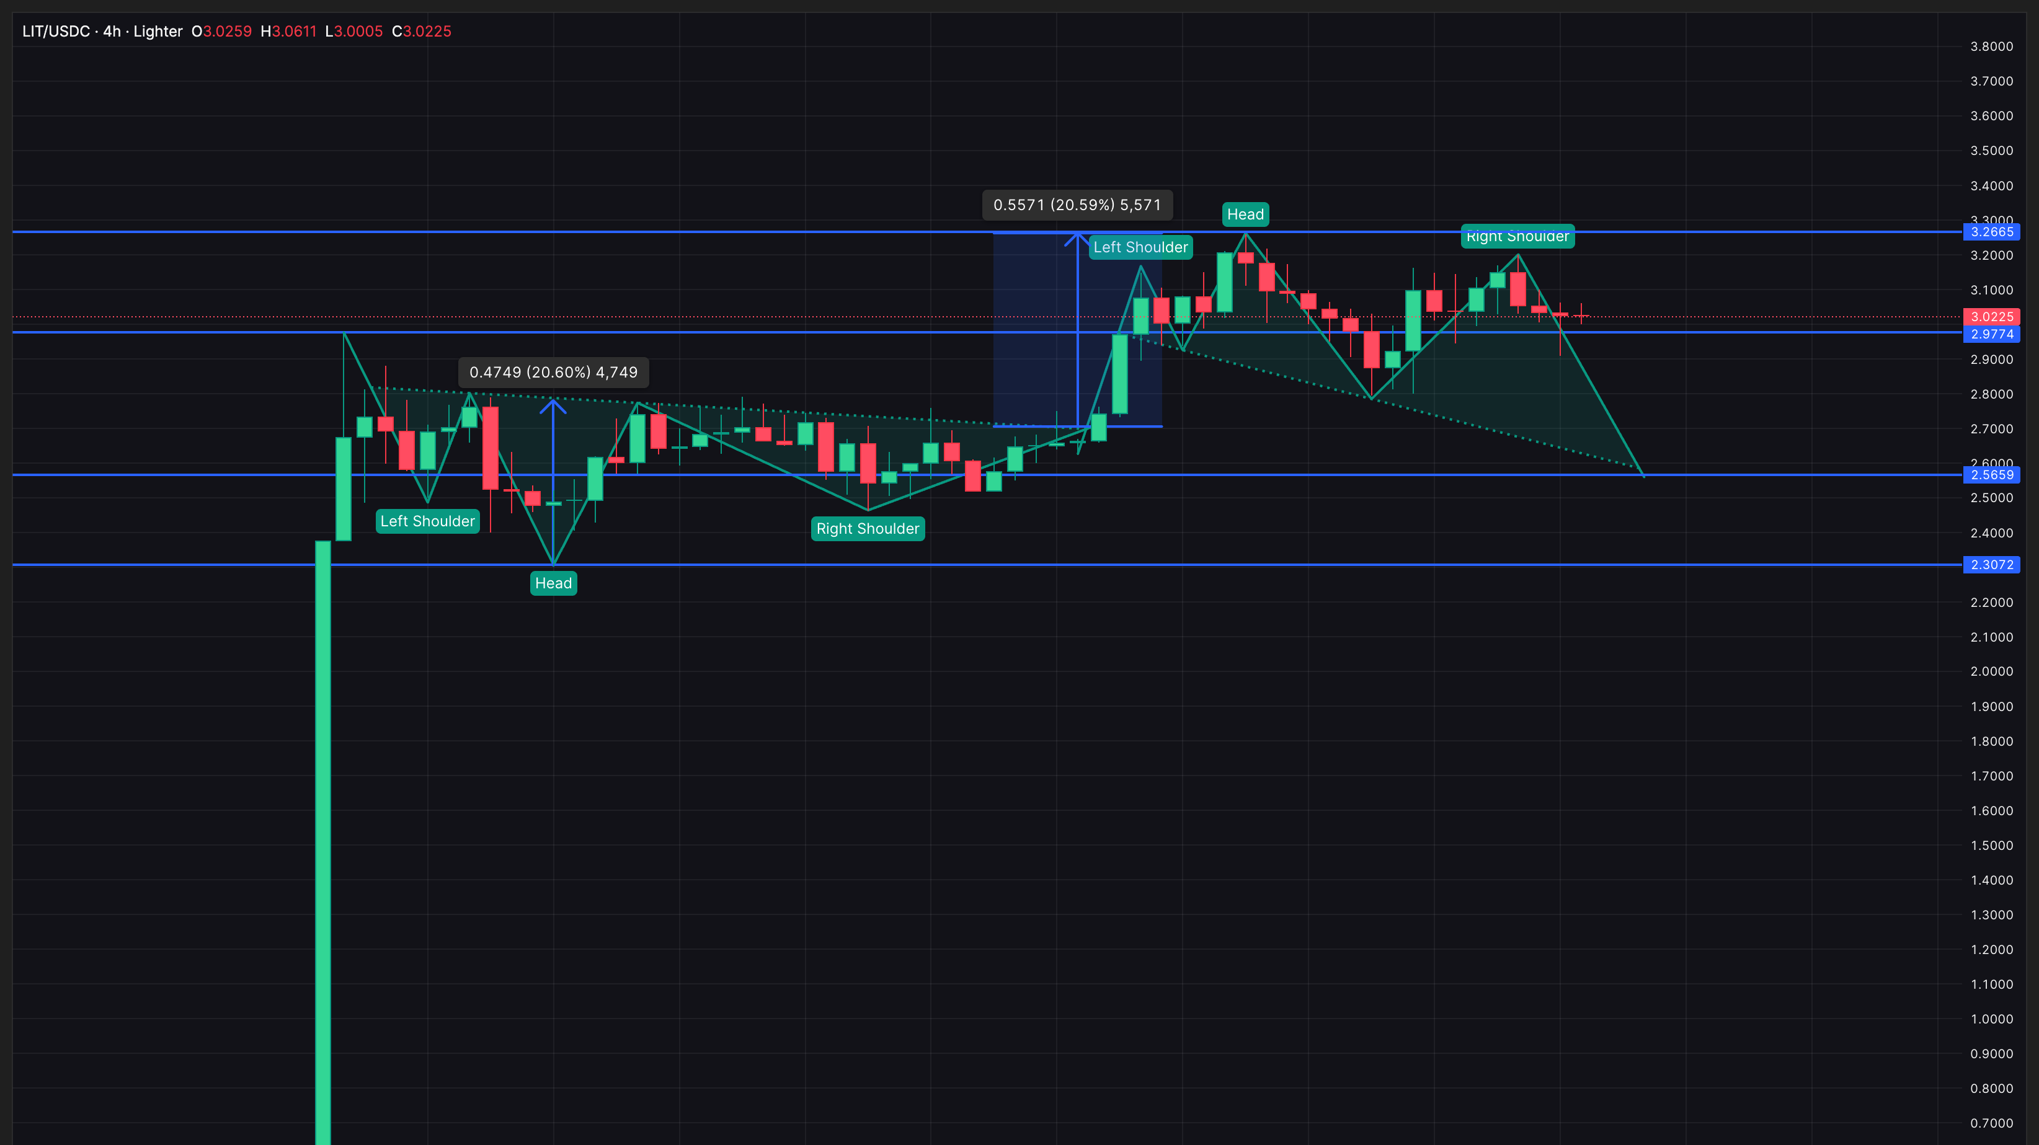Click the Lighter exchange label
Viewport: 2039px width, 1145px height.
point(158,32)
